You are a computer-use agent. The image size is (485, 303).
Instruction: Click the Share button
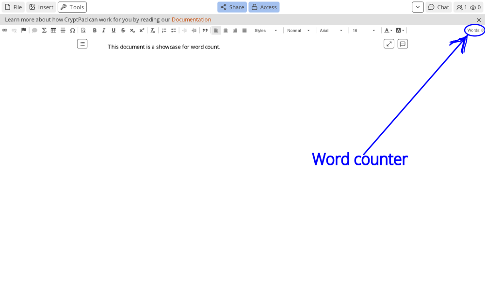point(232,7)
